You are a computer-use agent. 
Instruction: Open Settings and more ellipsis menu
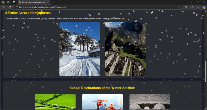coord(198,8)
